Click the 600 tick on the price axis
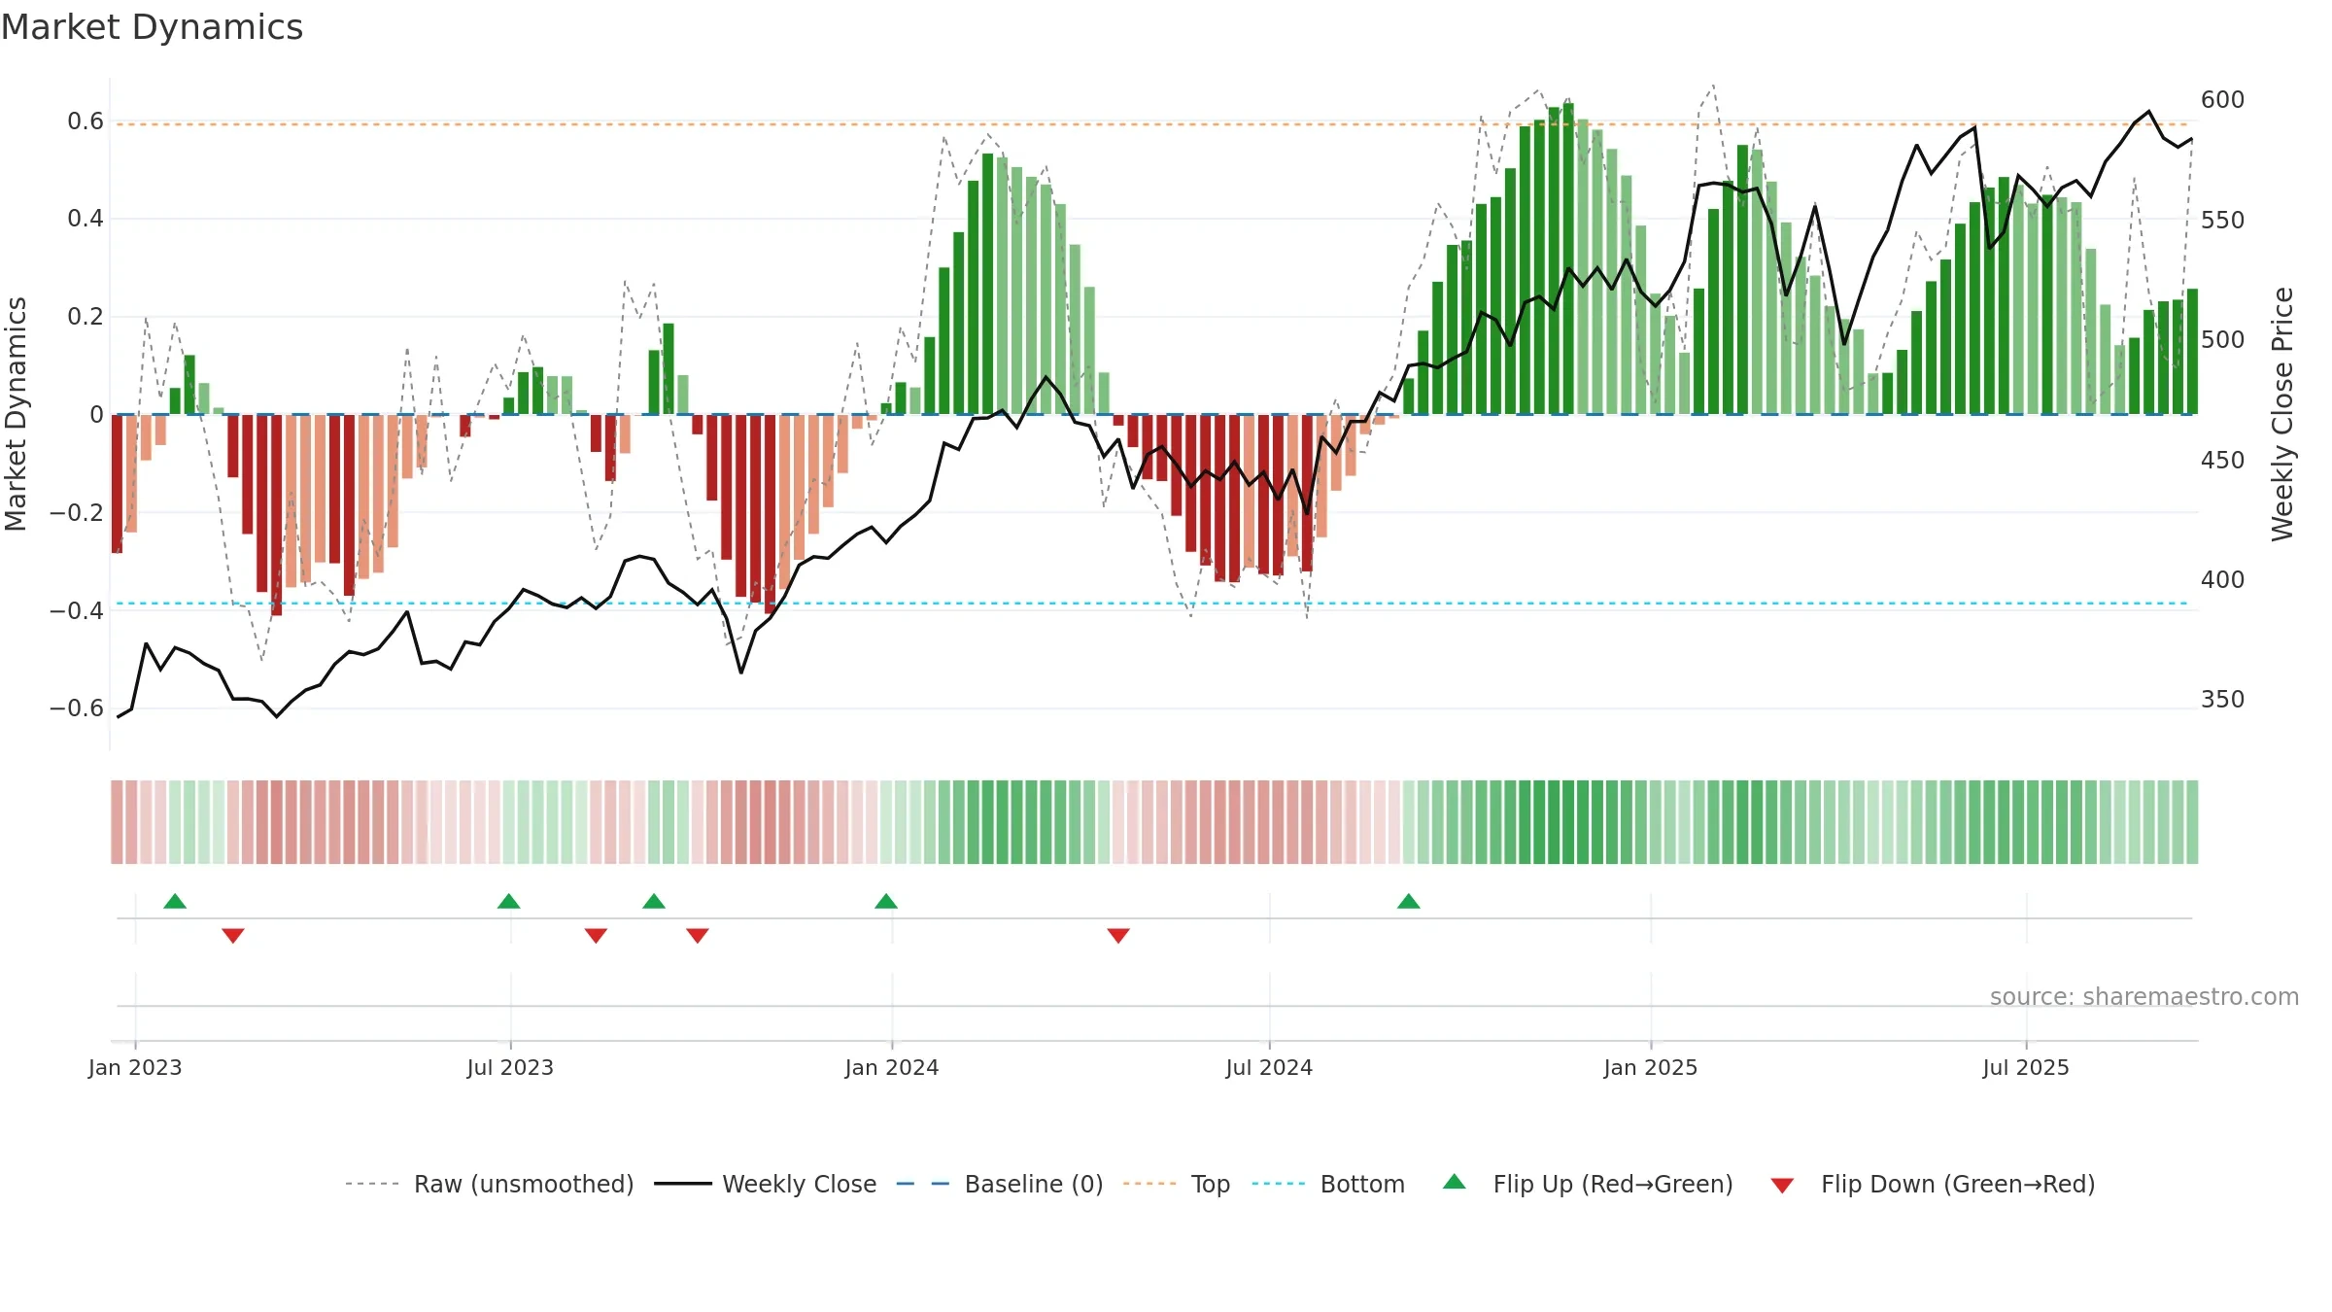Viewport: 2332px width, 1312px height. (2223, 100)
